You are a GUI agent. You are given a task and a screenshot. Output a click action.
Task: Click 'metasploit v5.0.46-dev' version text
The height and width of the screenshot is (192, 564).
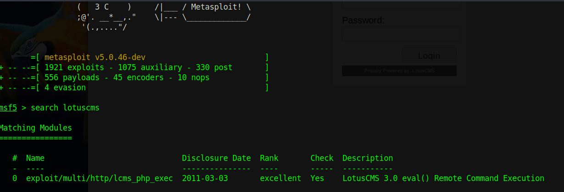click(x=95, y=58)
